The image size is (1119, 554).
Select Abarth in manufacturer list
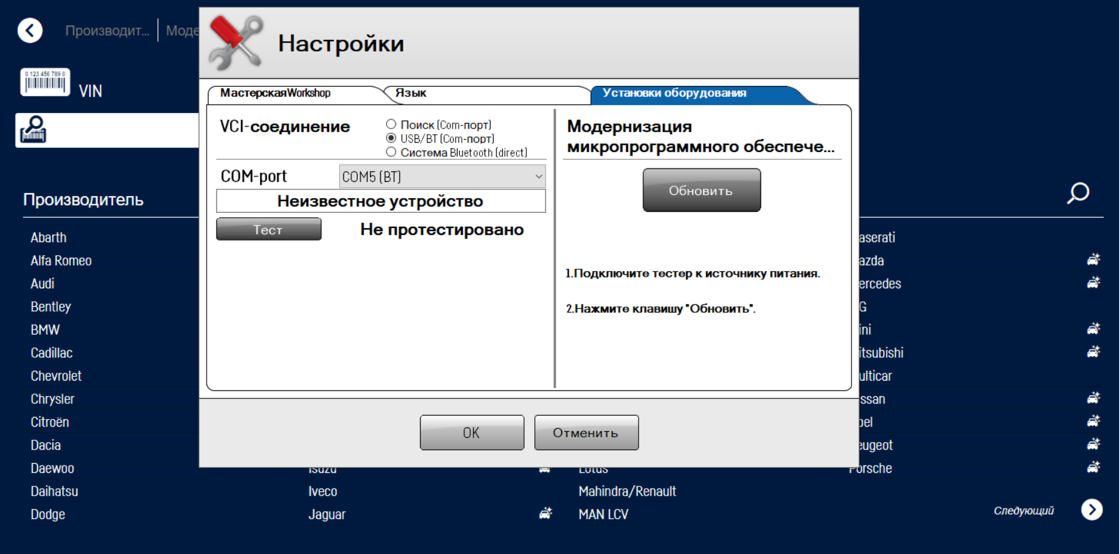[x=49, y=237]
